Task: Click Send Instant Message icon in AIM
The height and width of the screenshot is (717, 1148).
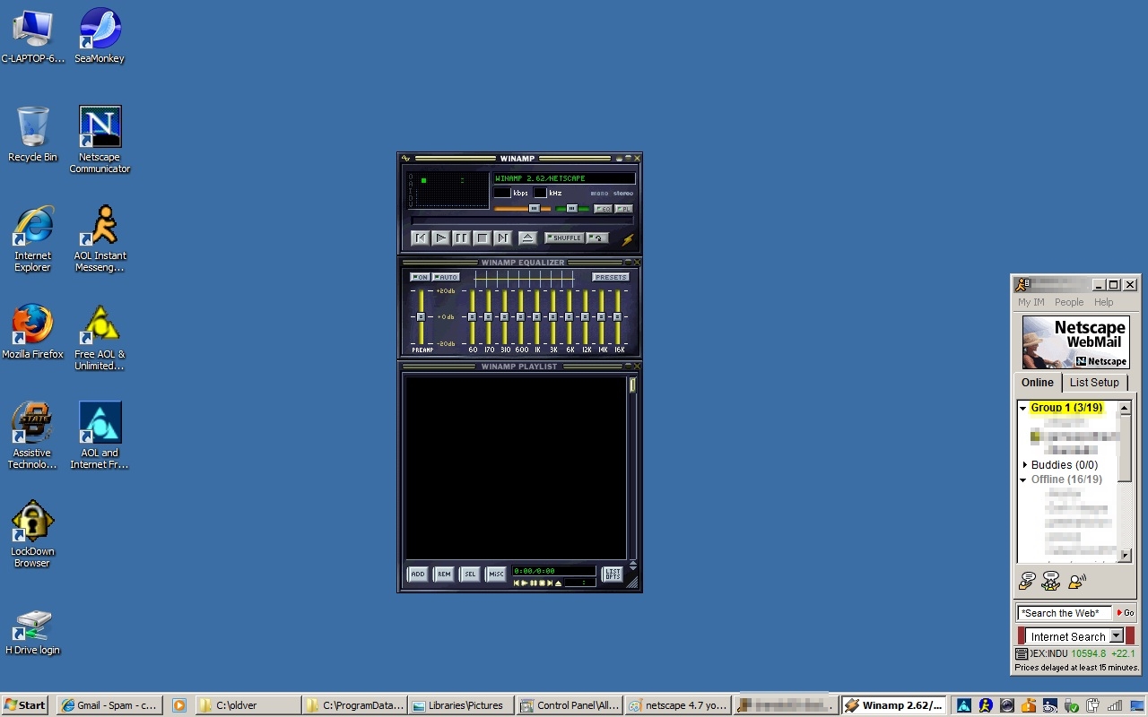Action: [1027, 582]
